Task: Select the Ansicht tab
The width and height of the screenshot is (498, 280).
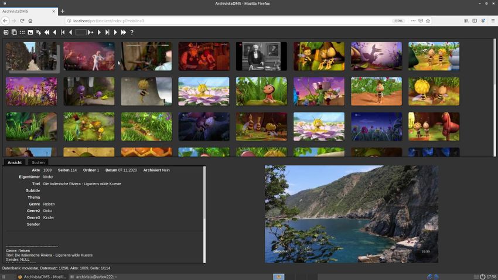Action: coord(15,162)
